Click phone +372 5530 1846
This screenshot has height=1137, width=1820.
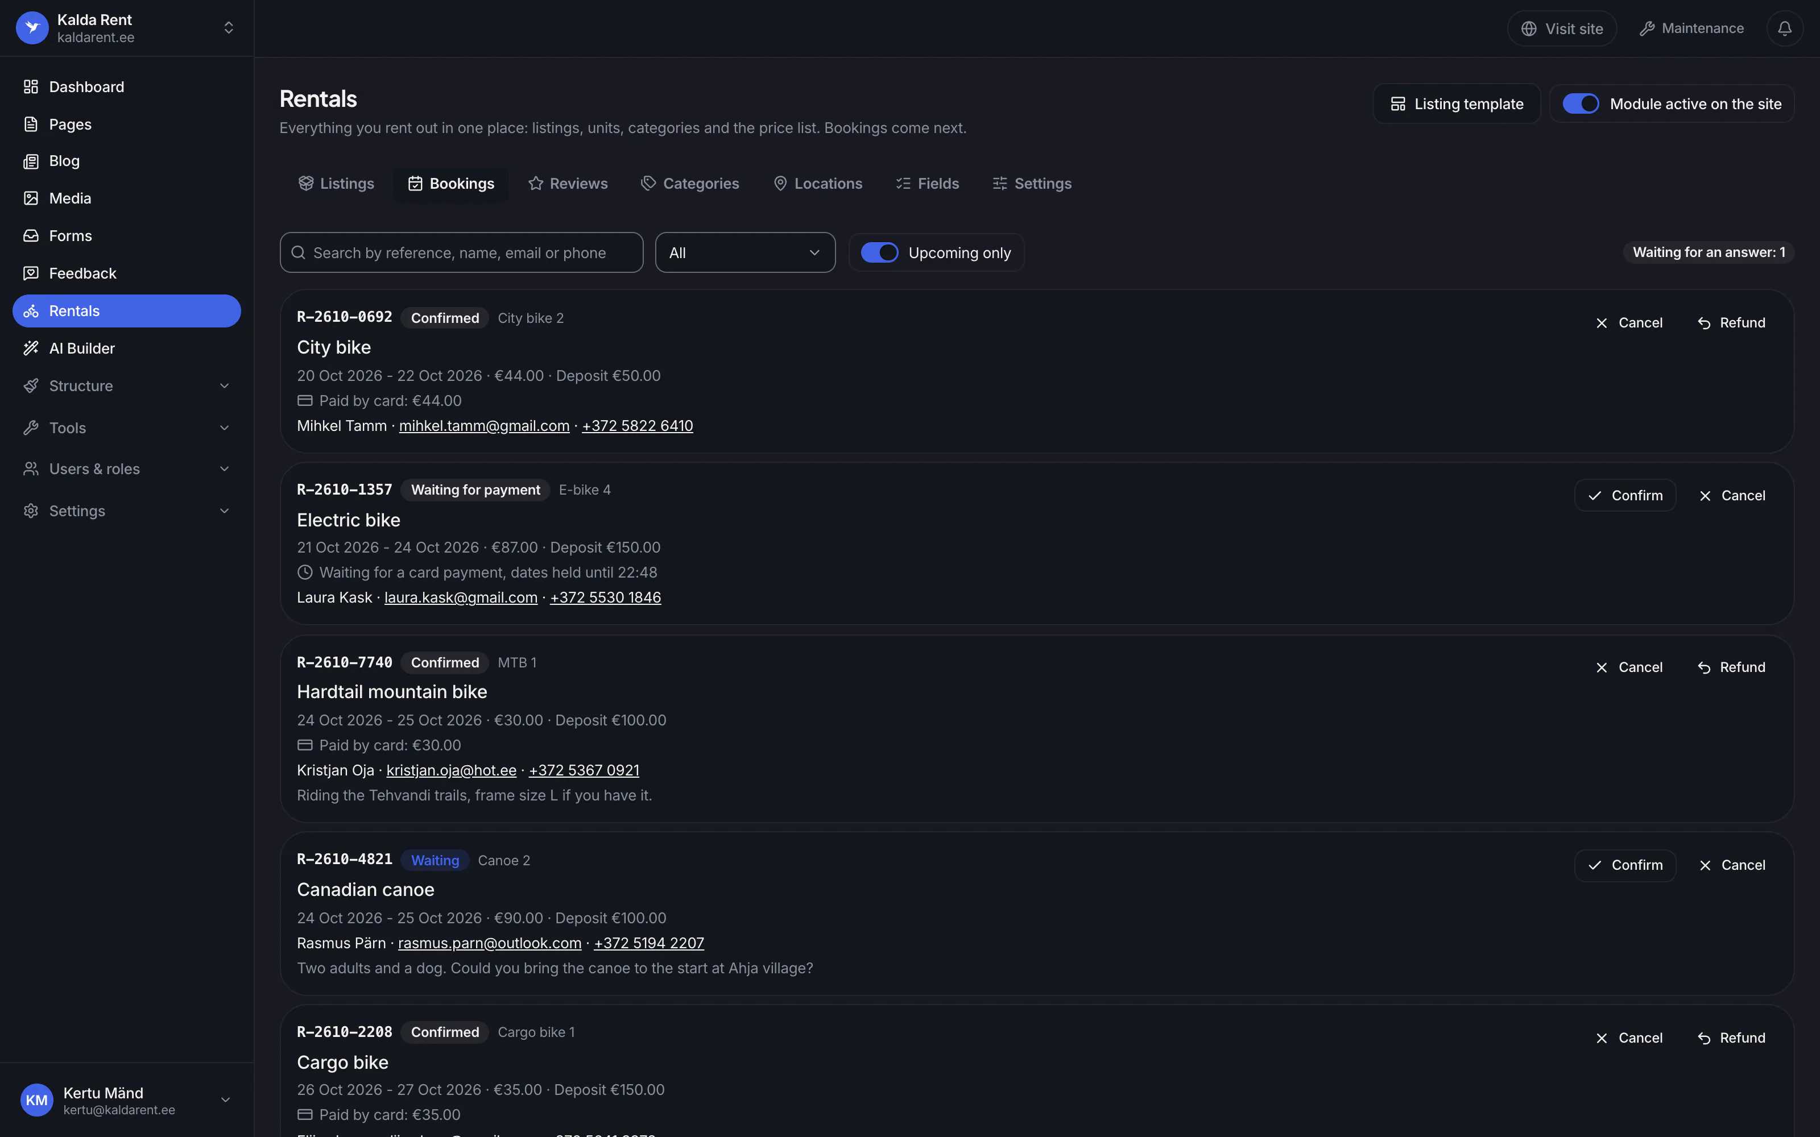(605, 598)
